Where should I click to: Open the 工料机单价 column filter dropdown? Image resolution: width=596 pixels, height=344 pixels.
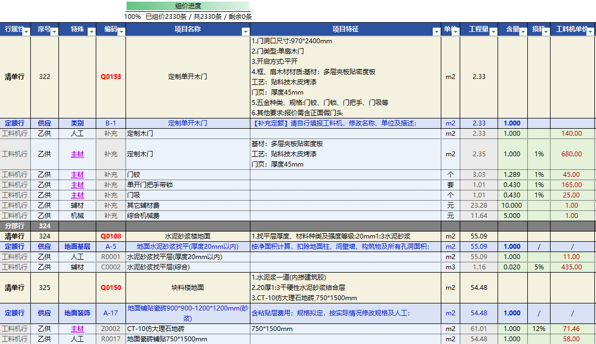pos(591,32)
